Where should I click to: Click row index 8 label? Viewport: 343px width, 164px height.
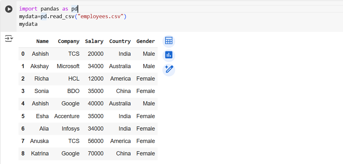tap(23, 153)
